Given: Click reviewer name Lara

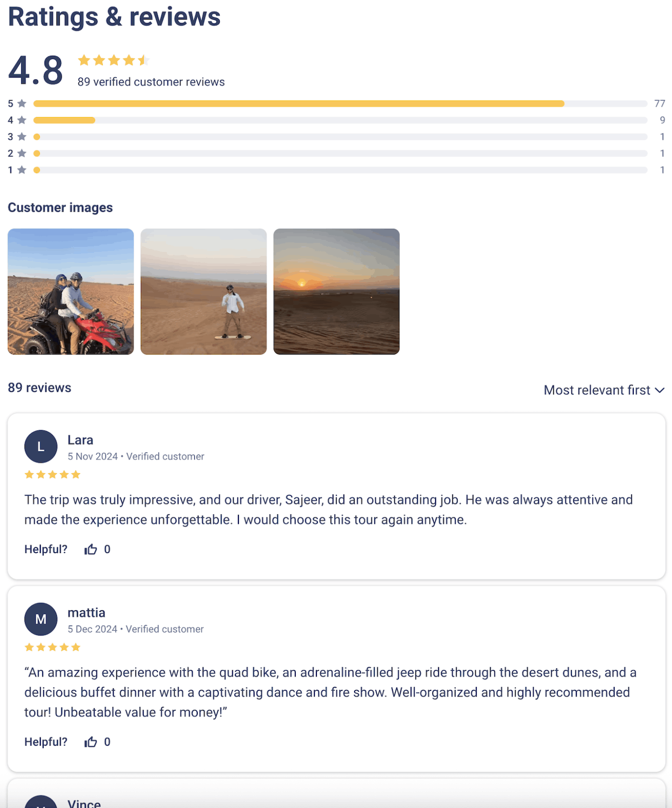Looking at the screenshot, I should pos(80,440).
